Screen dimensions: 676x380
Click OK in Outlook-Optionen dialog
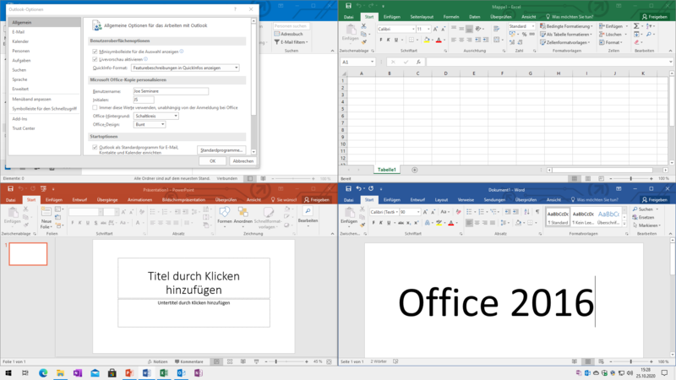[213, 161]
